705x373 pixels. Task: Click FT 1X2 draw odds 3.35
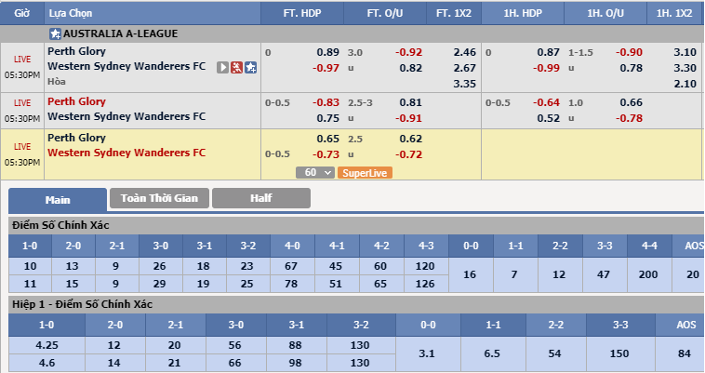click(x=464, y=84)
